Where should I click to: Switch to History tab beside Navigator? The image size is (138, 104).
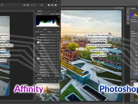(50, 78)
